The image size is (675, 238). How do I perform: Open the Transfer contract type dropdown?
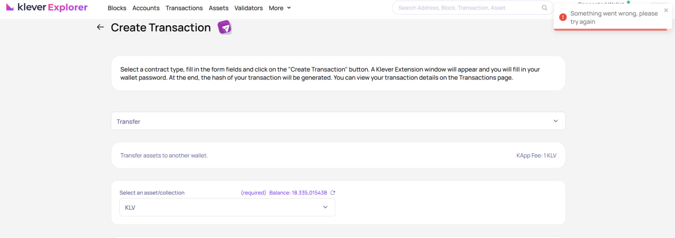(338, 121)
